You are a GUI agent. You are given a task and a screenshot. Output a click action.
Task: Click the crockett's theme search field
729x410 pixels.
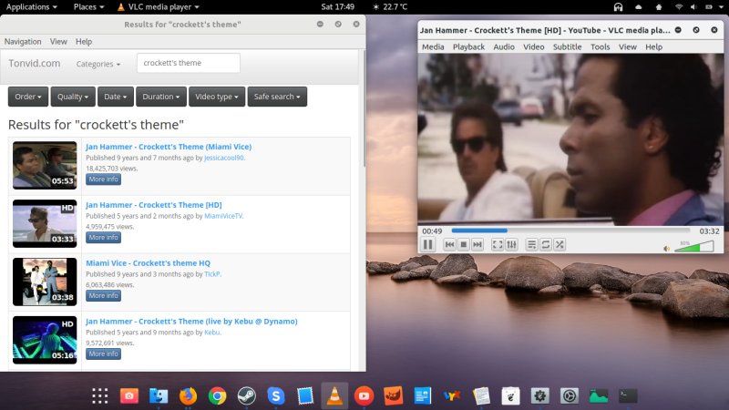(x=189, y=64)
